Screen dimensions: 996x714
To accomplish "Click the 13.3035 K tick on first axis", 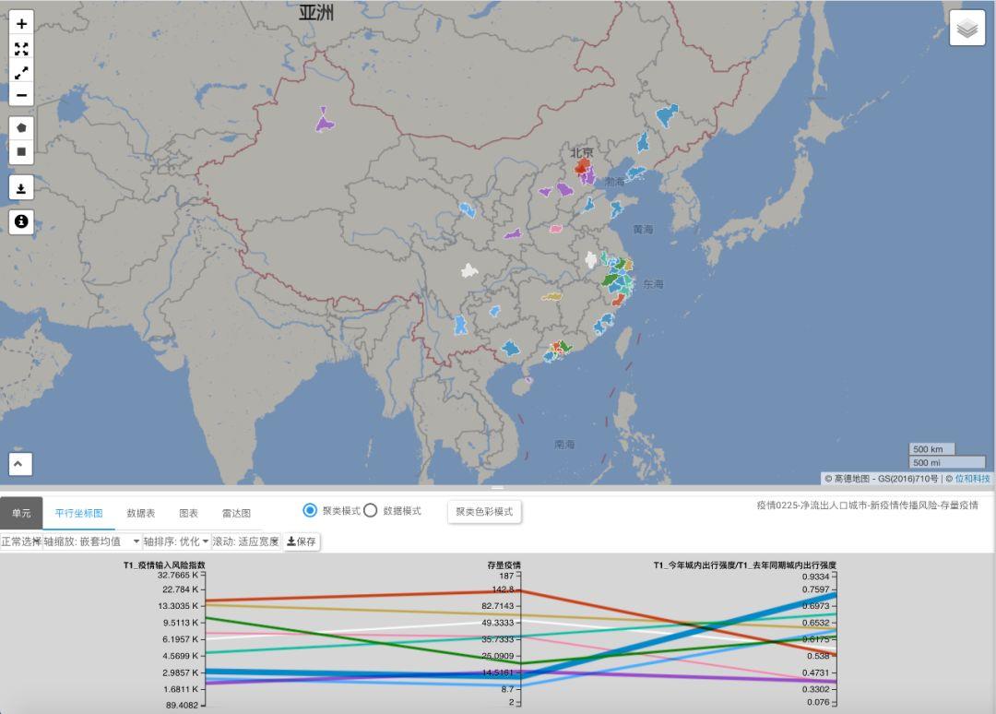I will click(x=178, y=606).
